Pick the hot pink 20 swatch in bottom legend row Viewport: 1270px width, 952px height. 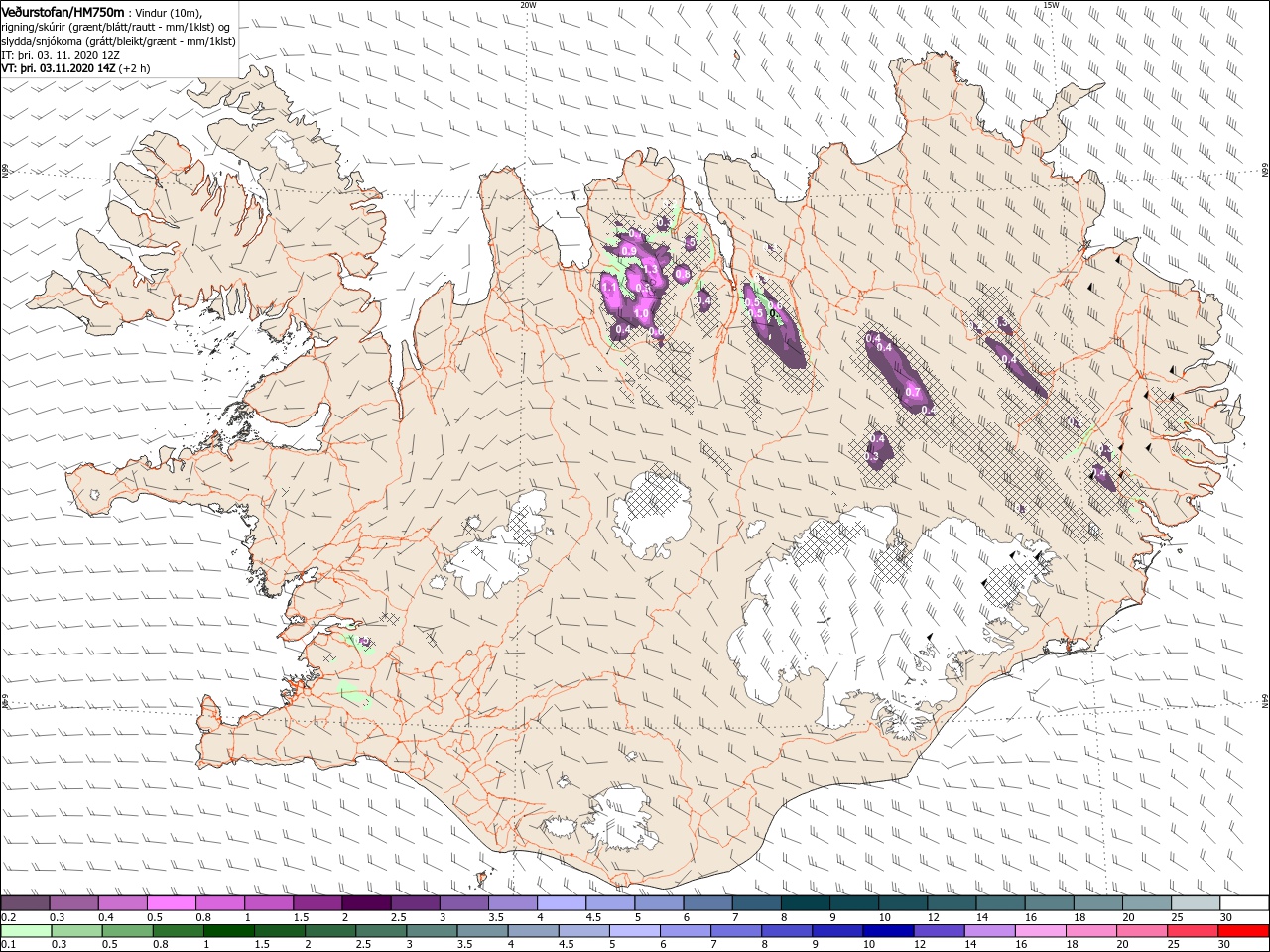(x=1143, y=930)
